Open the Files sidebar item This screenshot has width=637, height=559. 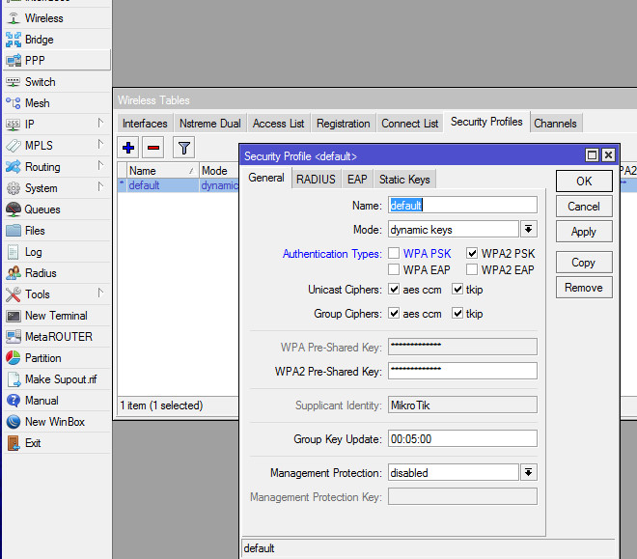coord(35,231)
